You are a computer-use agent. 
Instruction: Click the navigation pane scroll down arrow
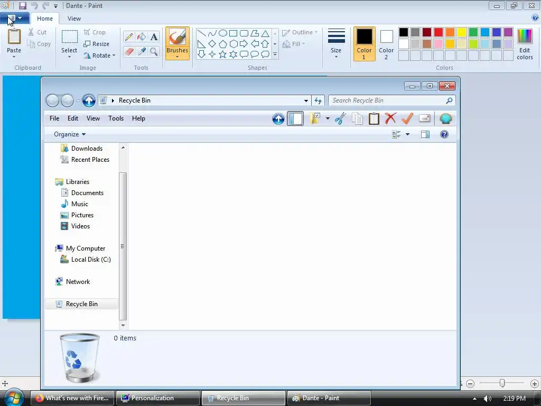point(123,325)
